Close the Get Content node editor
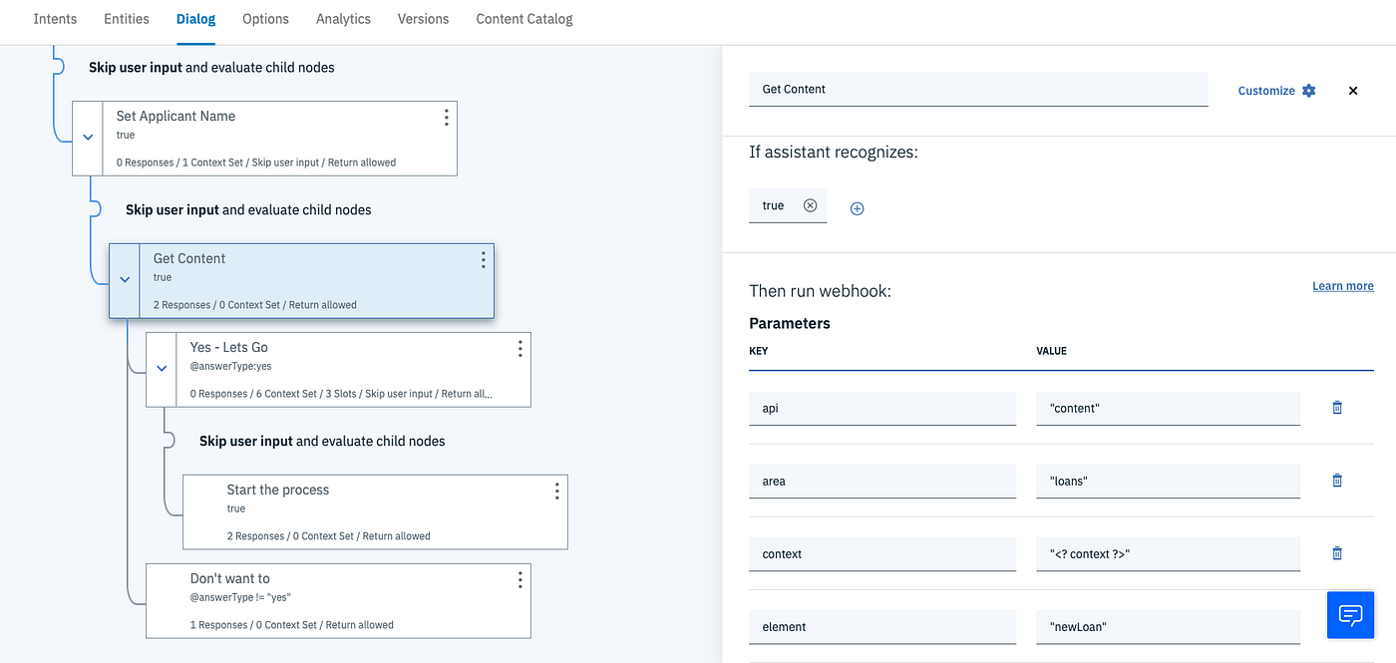 [x=1352, y=90]
